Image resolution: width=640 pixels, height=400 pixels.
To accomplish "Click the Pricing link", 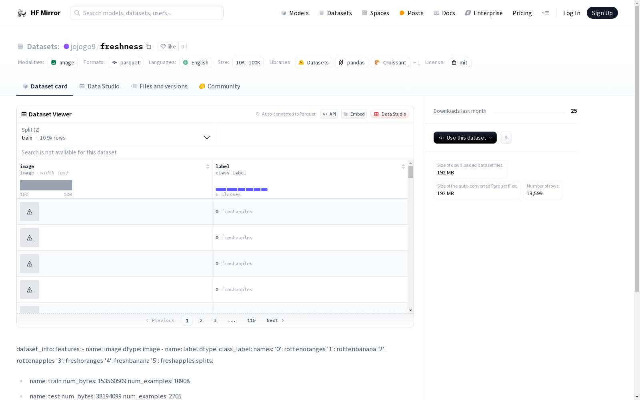I will tap(522, 13).
